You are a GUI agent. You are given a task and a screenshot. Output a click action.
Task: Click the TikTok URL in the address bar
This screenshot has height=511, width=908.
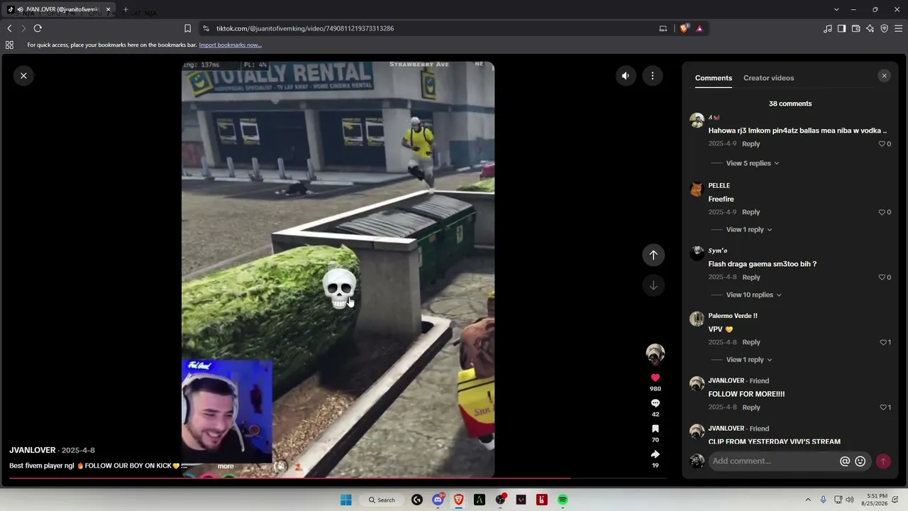(x=305, y=28)
